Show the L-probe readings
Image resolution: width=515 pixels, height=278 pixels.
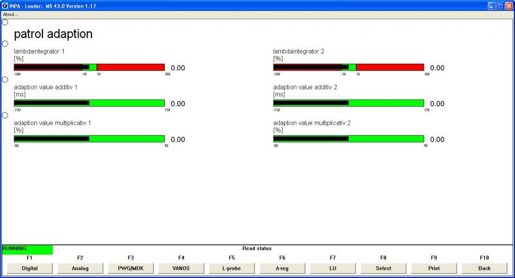click(x=232, y=268)
